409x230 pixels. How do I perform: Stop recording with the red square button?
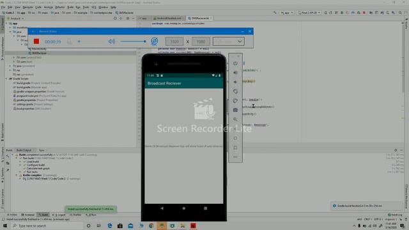tap(36, 42)
